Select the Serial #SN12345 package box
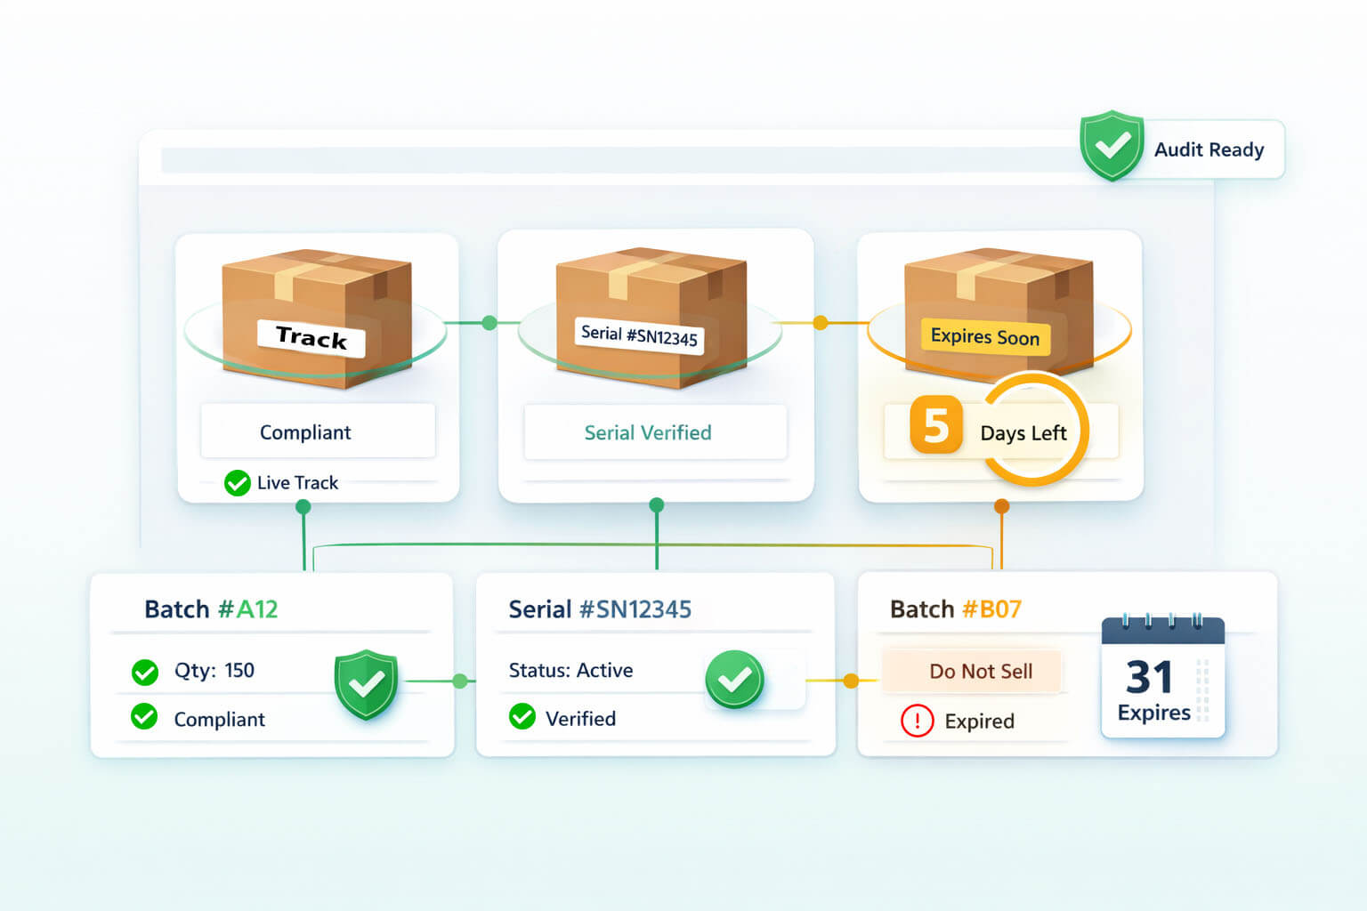The height and width of the screenshot is (911, 1367). coord(650,315)
